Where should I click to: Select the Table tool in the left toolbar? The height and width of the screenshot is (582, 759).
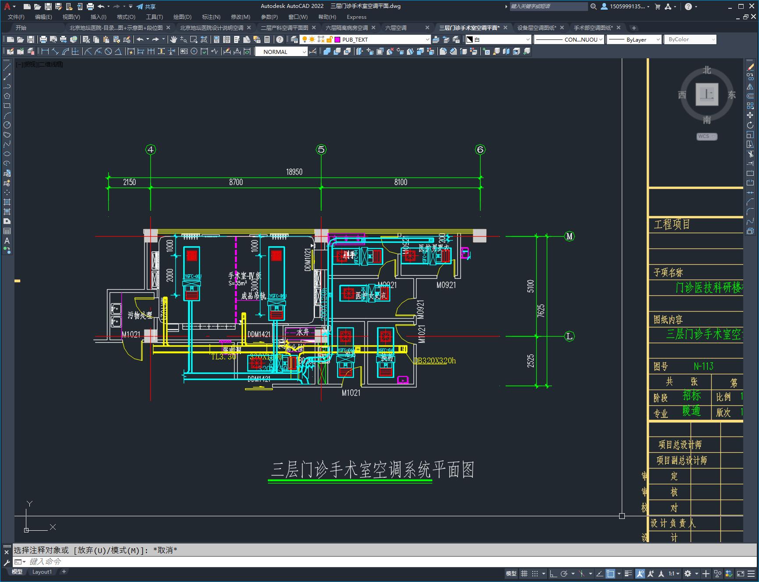coord(7,231)
